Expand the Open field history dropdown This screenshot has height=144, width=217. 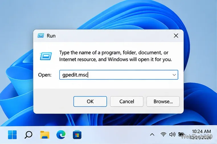pos(174,75)
